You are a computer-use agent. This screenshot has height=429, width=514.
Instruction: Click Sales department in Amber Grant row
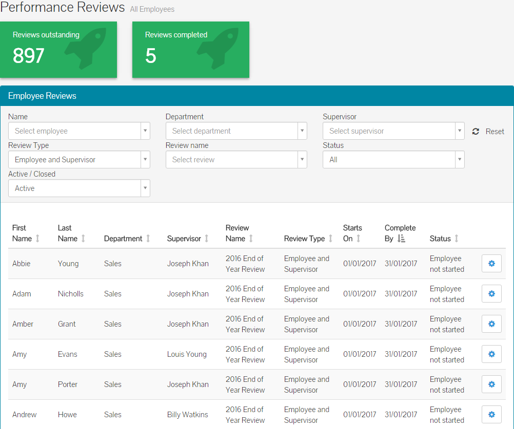pyautogui.click(x=113, y=324)
